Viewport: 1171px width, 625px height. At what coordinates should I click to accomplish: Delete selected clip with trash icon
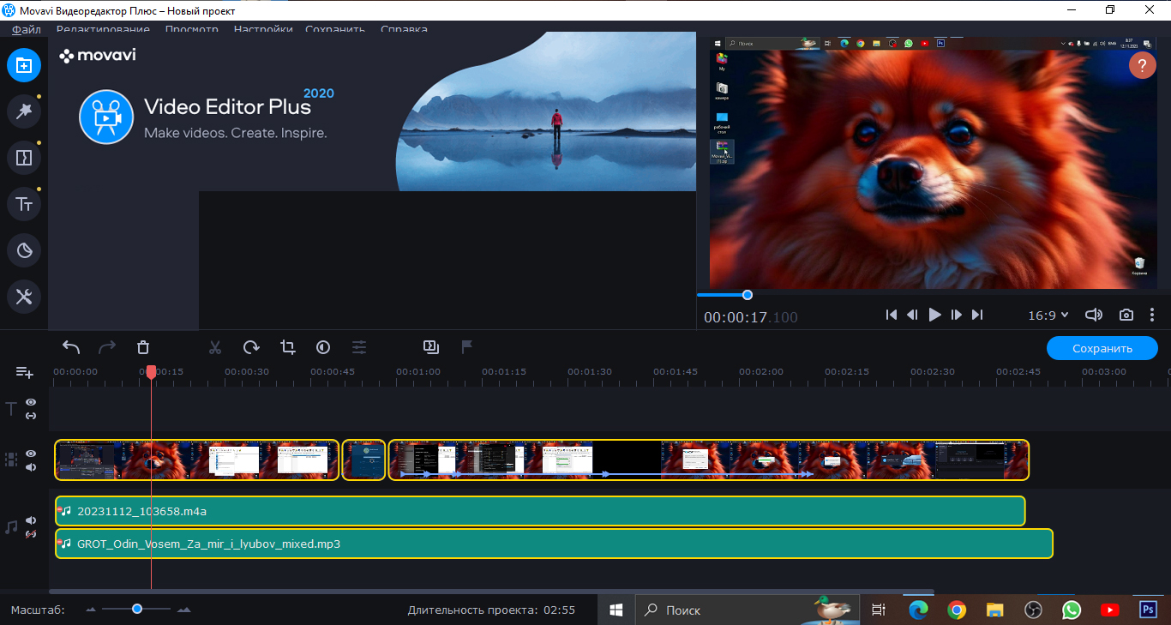(143, 347)
